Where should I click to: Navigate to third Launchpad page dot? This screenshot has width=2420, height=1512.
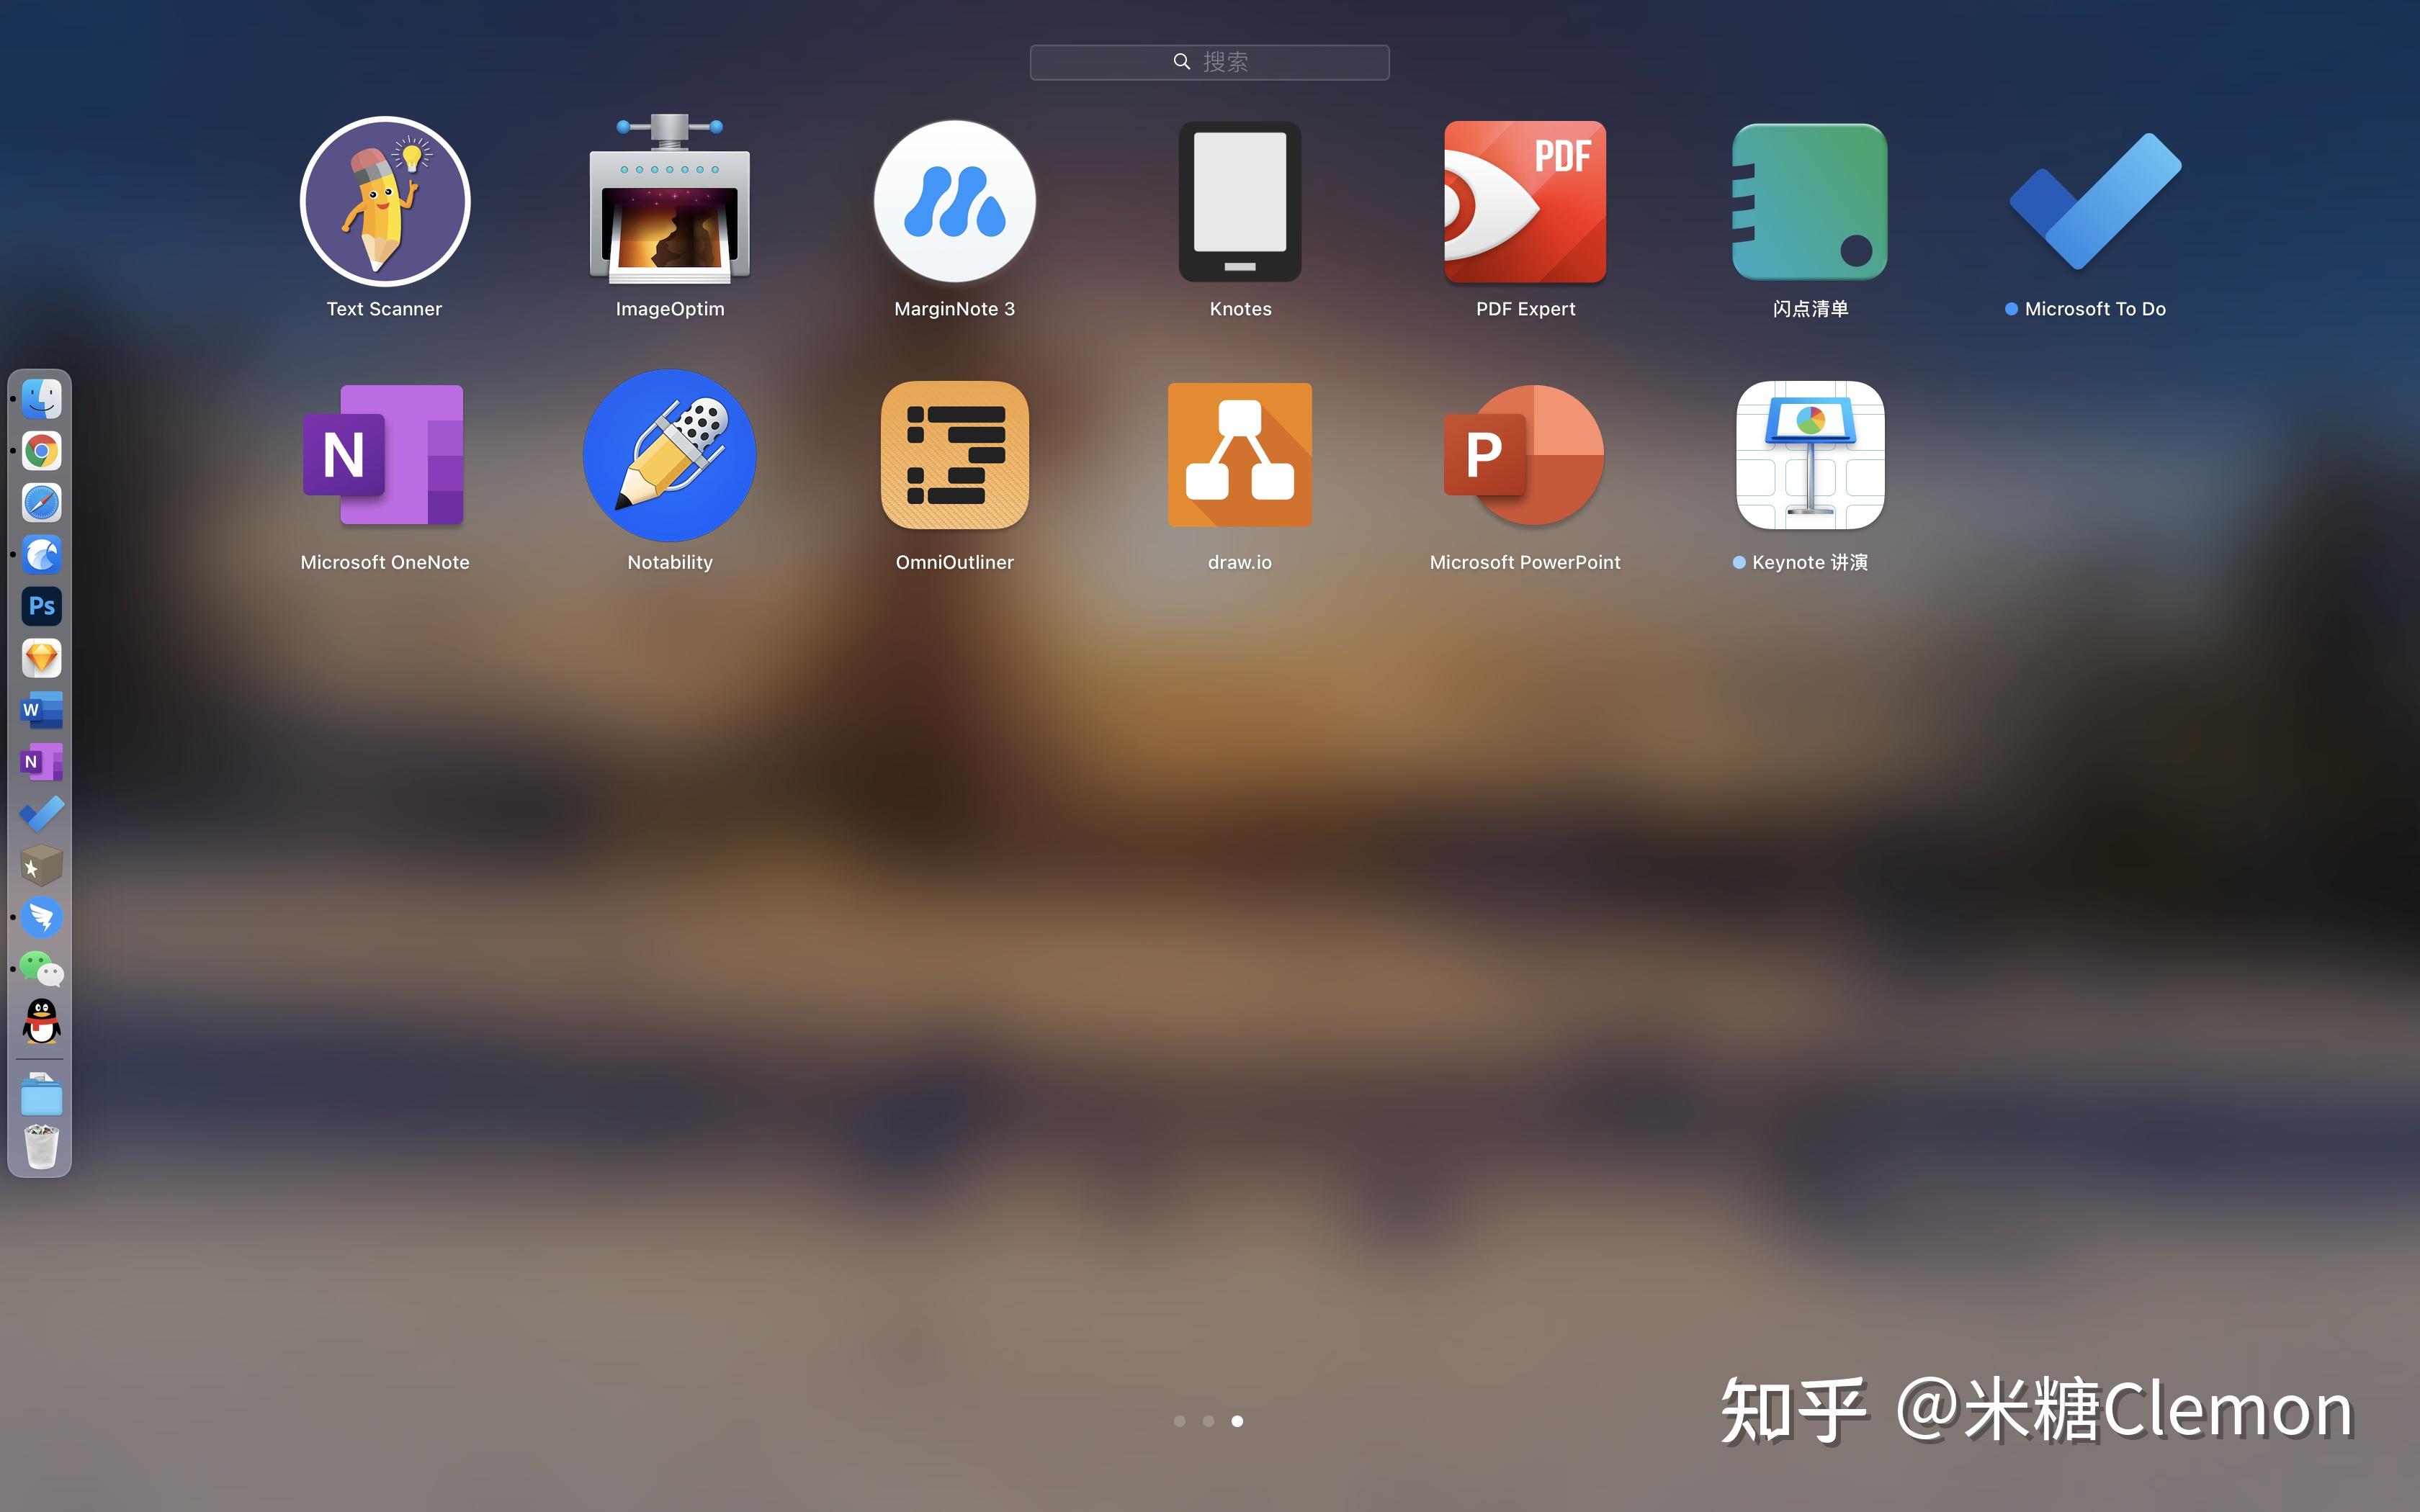1235,1420
